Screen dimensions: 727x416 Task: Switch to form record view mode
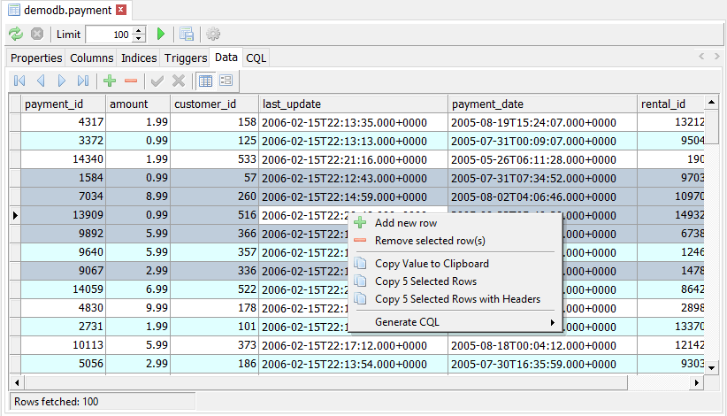point(226,81)
